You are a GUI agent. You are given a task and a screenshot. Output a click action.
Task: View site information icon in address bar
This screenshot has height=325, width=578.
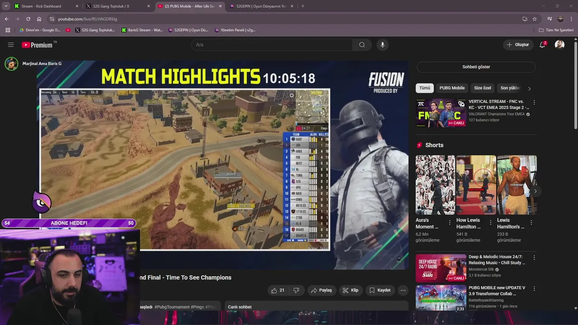pos(52,19)
